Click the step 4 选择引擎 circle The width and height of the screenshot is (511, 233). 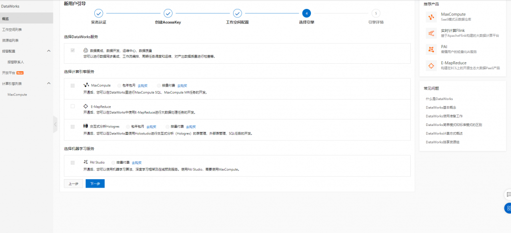coord(306,13)
